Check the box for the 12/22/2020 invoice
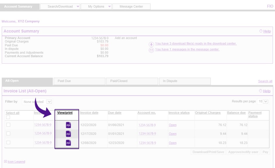This screenshot has height=168, width=275. (8, 125)
